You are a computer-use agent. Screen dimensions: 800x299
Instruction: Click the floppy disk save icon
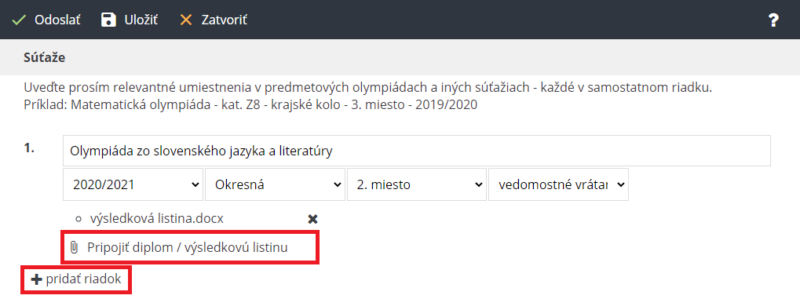108,20
